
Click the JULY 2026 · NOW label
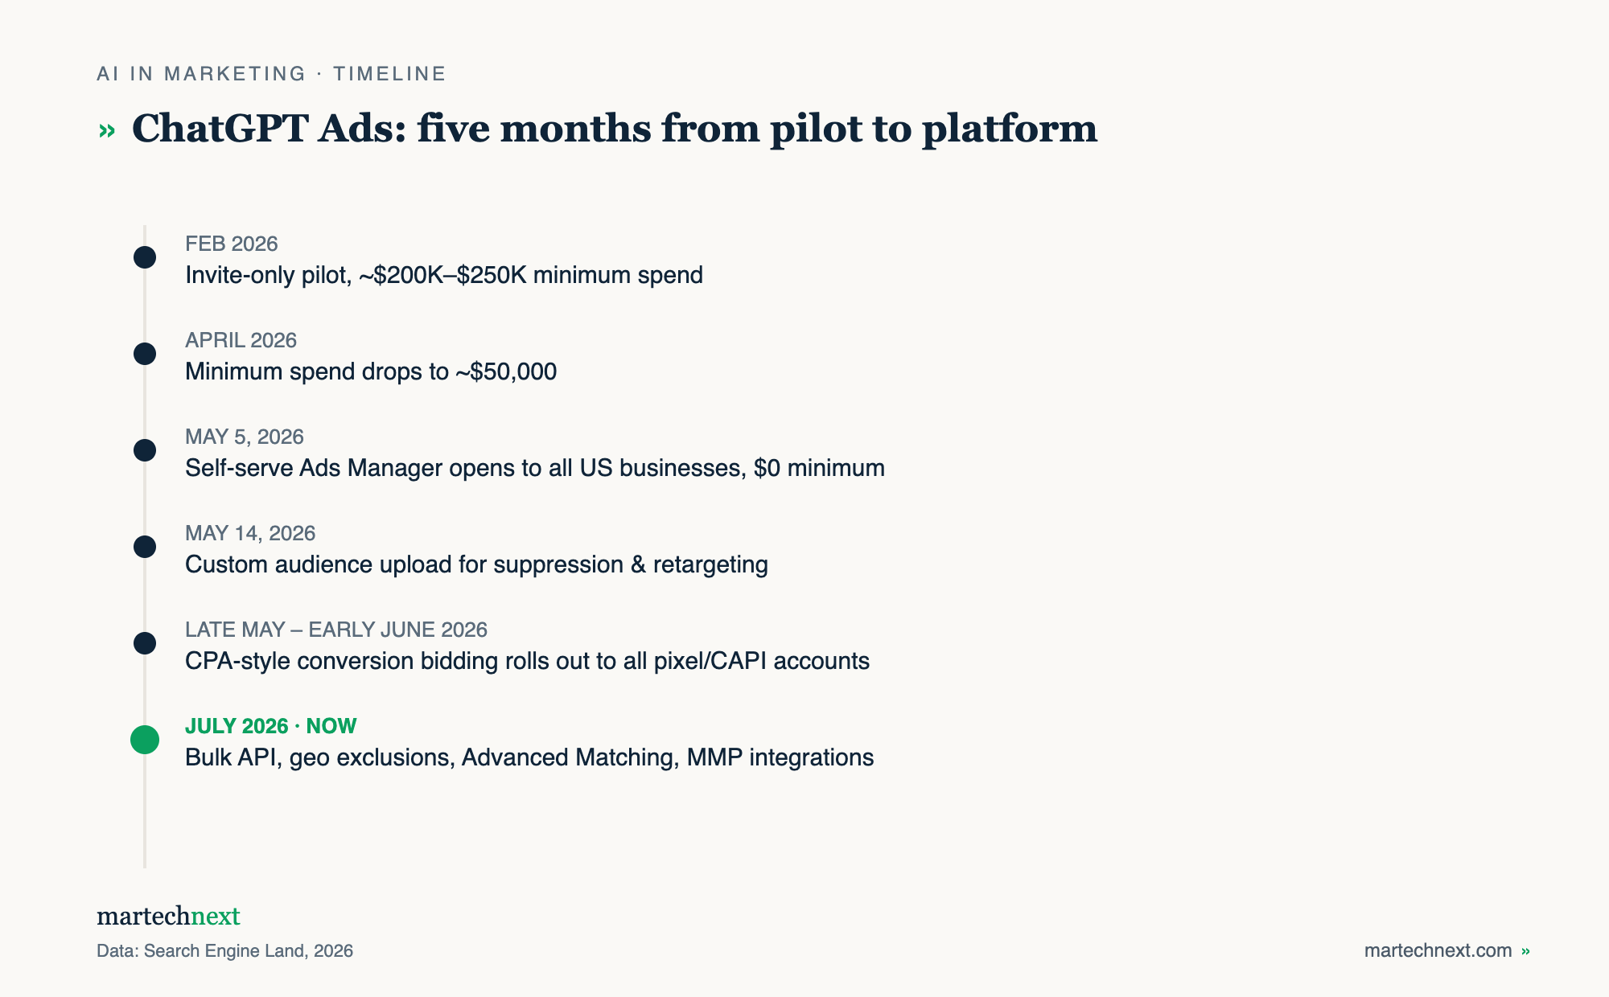click(271, 726)
